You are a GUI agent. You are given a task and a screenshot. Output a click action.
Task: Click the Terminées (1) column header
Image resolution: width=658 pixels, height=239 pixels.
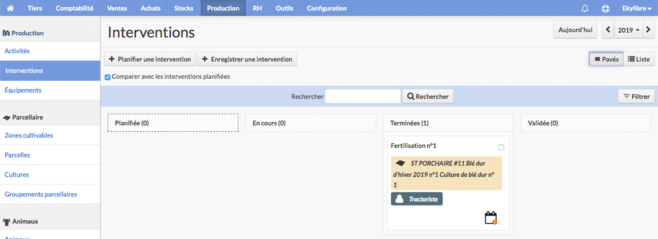(448, 123)
